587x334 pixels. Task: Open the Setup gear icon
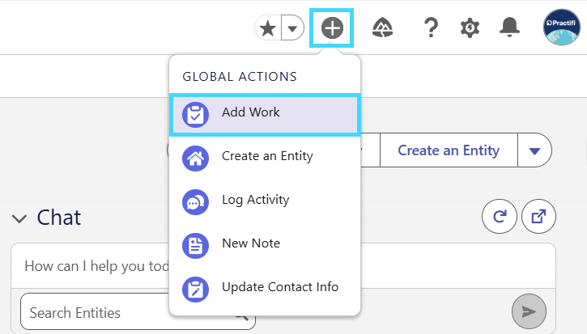[x=470, y=28]
